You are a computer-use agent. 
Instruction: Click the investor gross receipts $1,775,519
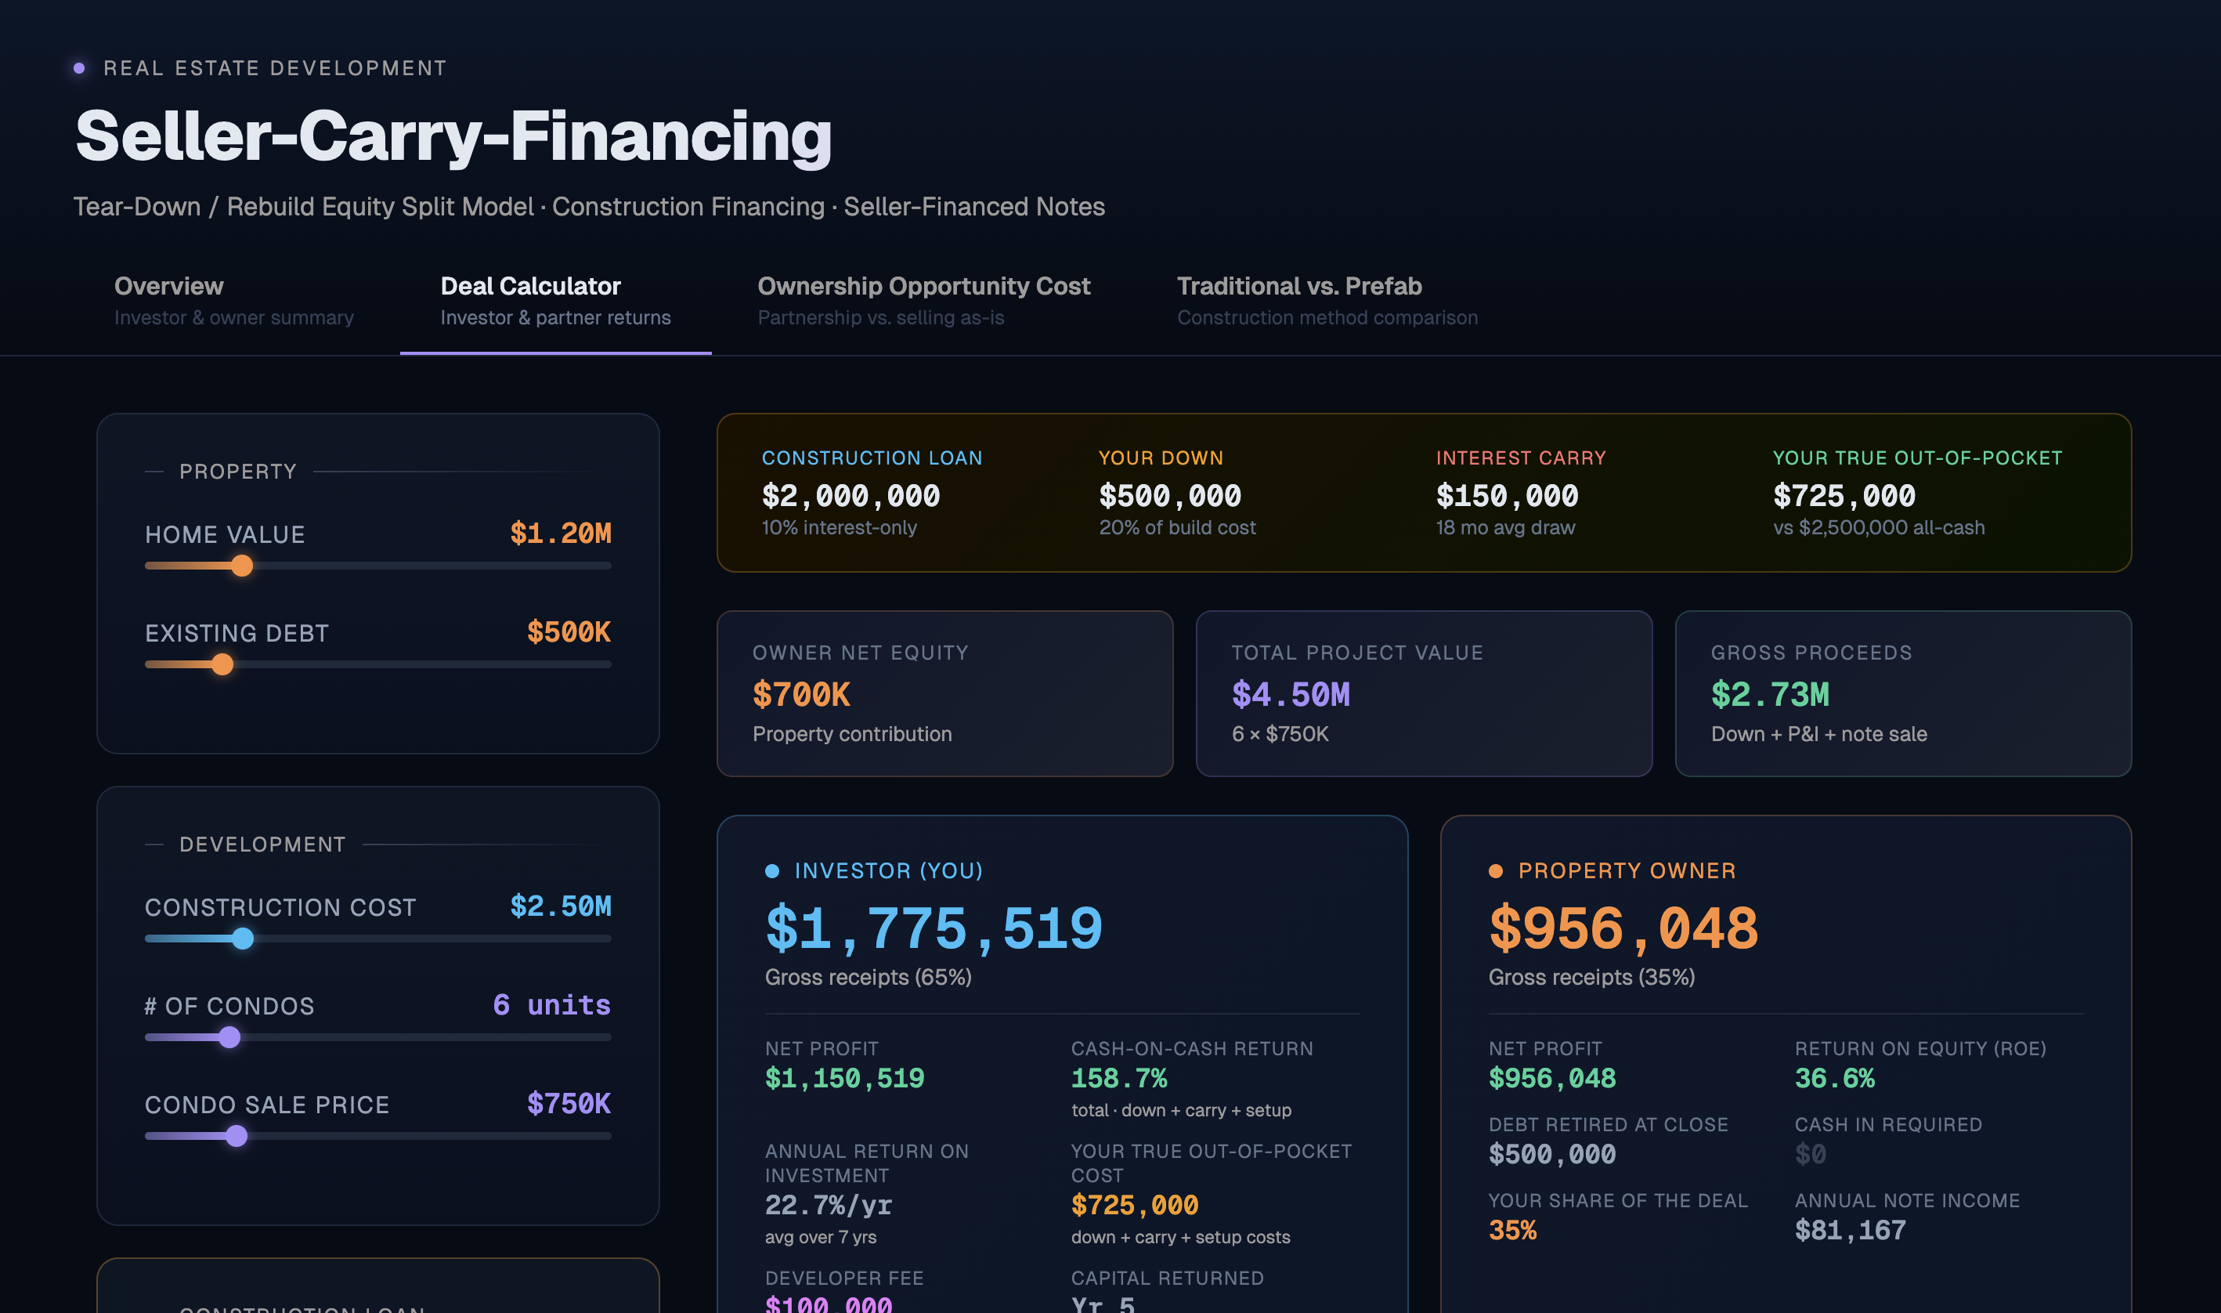[x=934, y=929]
